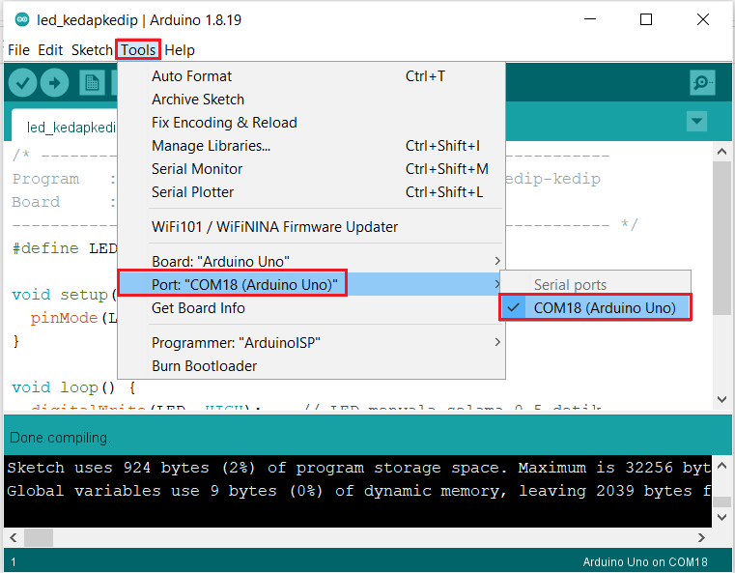Click the "void setup" code line
Viewport: 735px width, 573px height.
click(x=64, y=295)
